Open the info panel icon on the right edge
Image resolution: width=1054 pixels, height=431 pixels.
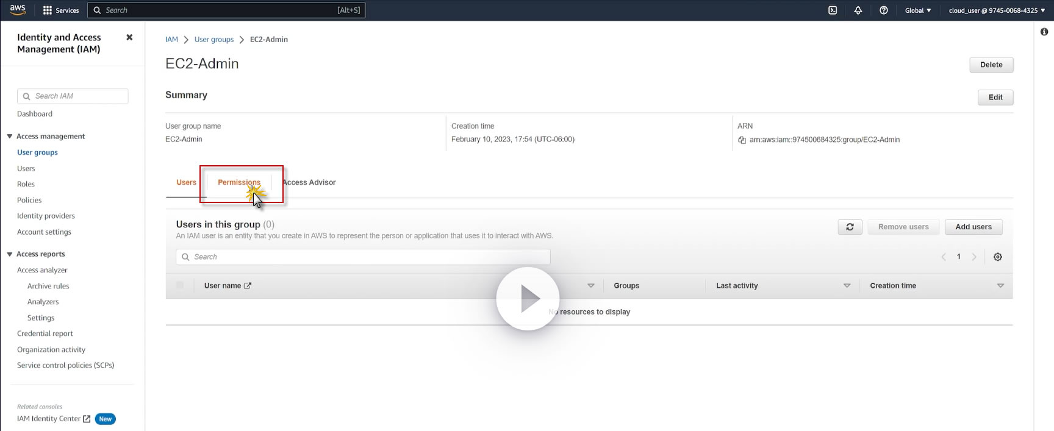(1044, 32)
